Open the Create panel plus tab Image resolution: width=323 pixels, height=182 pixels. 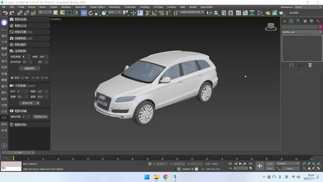(x=284, y=21)
